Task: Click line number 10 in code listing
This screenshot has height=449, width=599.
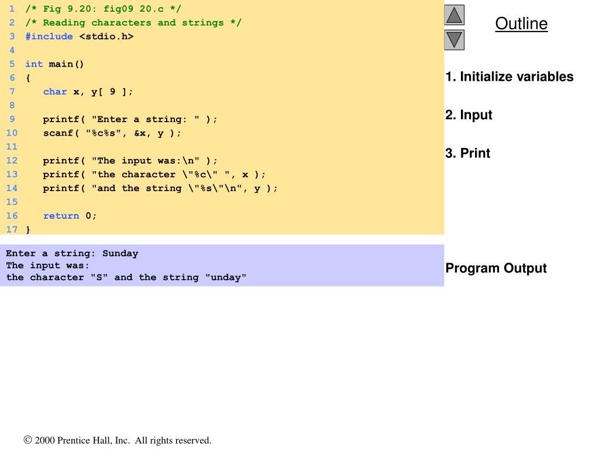Action: pos(12,133)
